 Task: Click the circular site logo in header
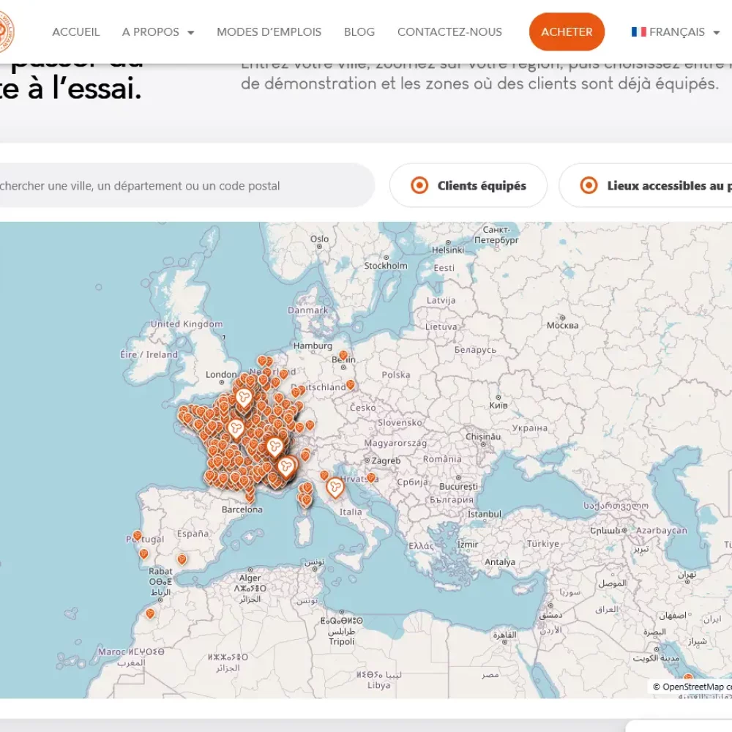click(x=6, y=31)
